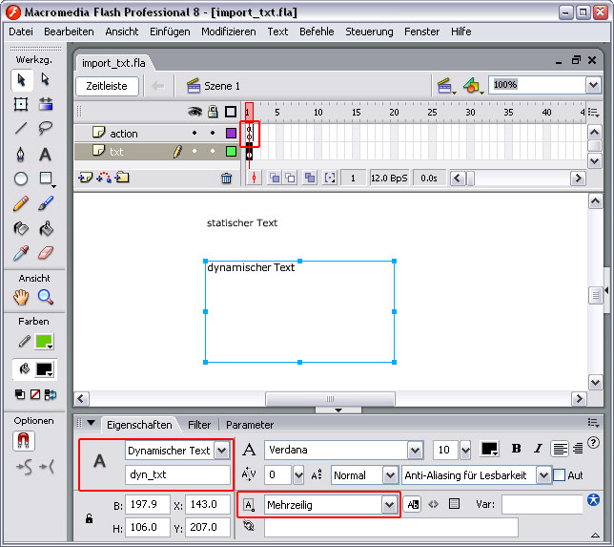Pick the Text tool in toolbox
This screenshot has height=547, width=614.
(46, 154)
